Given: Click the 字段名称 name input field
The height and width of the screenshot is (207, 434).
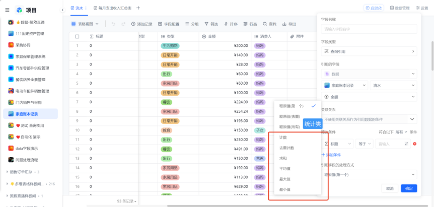Looking at the screenshot, I should coord(369,29).
